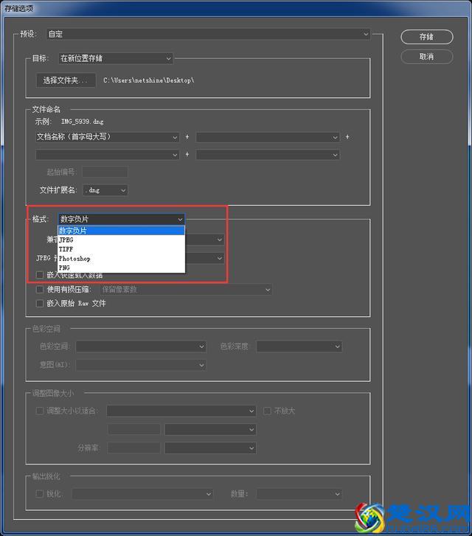Screen dimensions: 472x536
Task: Enable 嵌入快速载入数据 checkbox
Action: (40, 275)
